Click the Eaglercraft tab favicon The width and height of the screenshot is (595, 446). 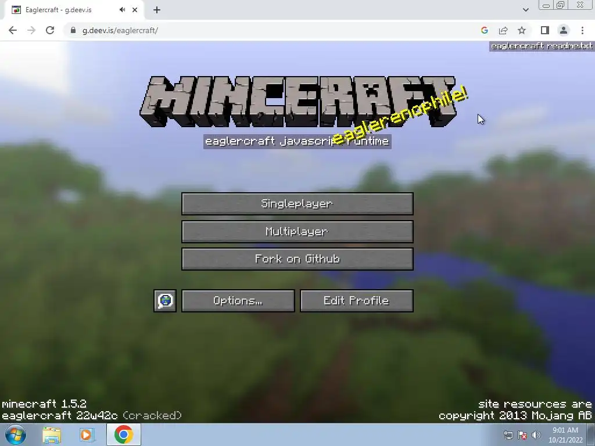(x=16, y=10)
